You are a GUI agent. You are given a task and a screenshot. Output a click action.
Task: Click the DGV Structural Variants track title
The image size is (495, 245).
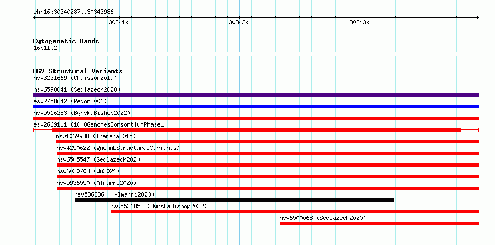pos(78,71)
